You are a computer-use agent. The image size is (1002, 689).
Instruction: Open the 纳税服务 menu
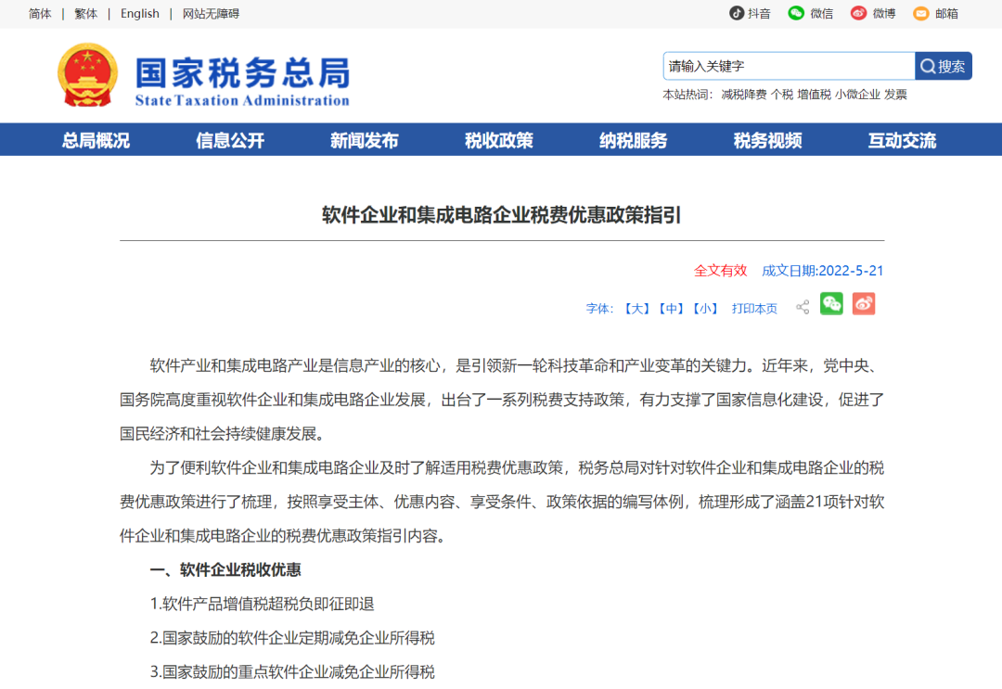pos(634,140)
